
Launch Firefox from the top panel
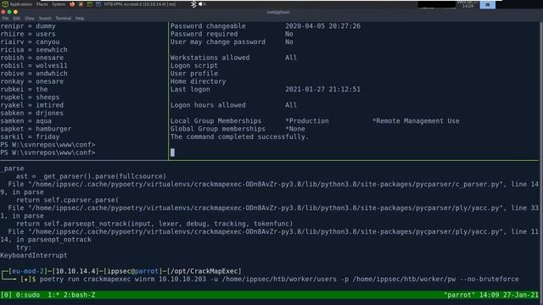click(72, 4)
